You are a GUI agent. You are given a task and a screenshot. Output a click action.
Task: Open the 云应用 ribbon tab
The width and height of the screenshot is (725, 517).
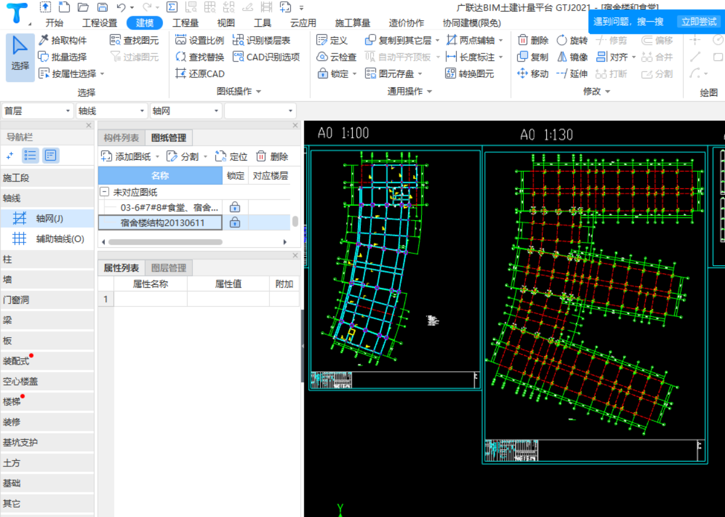[303, 23]
